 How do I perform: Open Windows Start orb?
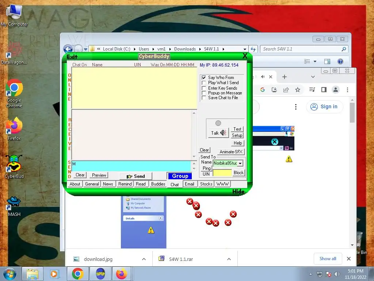click(x=9, y=274)
